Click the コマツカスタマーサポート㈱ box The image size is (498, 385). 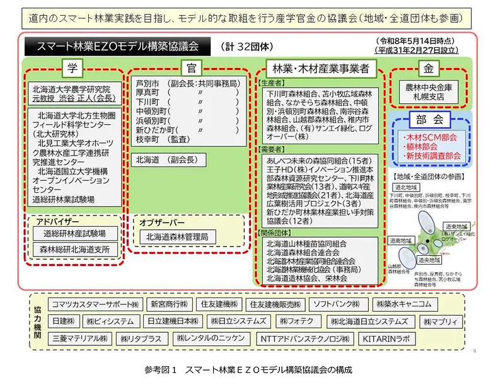[96, 304]
